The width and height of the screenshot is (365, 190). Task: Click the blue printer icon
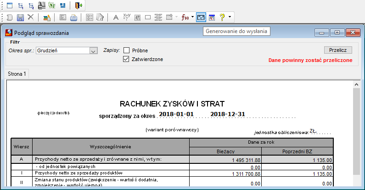click(x=73, y=18)
